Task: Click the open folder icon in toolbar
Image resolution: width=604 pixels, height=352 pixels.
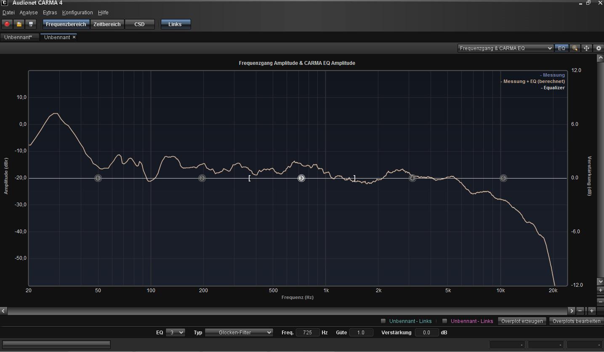Action: [19, 24]
